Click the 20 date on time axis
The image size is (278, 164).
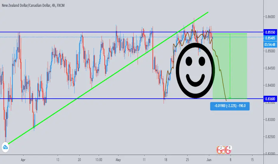tap(79, 160)
